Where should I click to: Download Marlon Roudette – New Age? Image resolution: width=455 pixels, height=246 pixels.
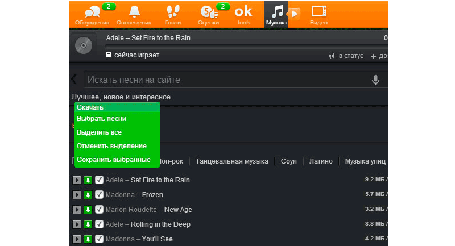(88, 210)
